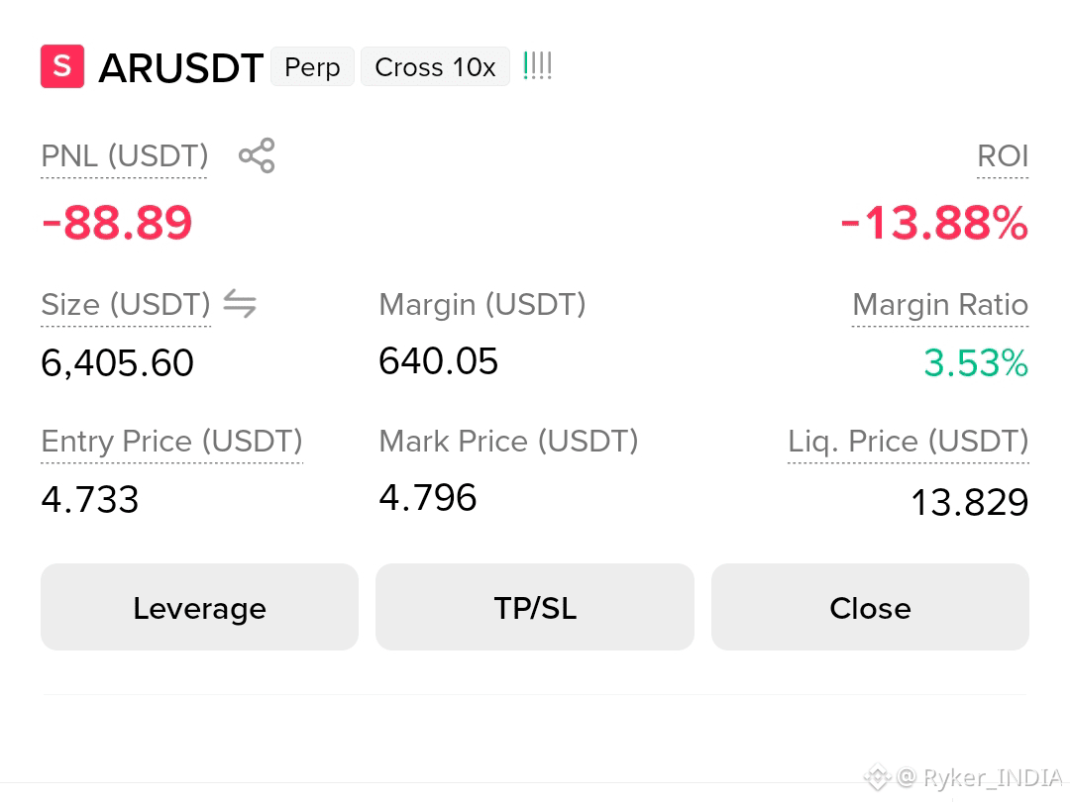Change margin mode via Cross 10x tag

(x=435, y=67)
